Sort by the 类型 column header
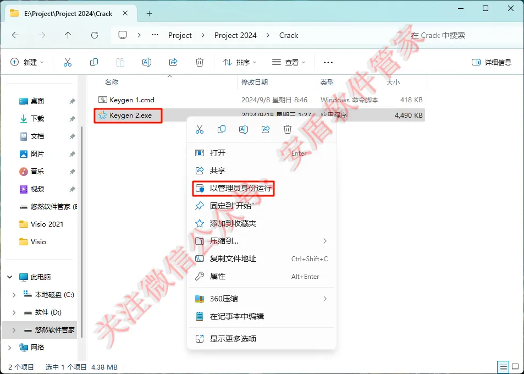The image size is (524, 374). coord(327,82)
